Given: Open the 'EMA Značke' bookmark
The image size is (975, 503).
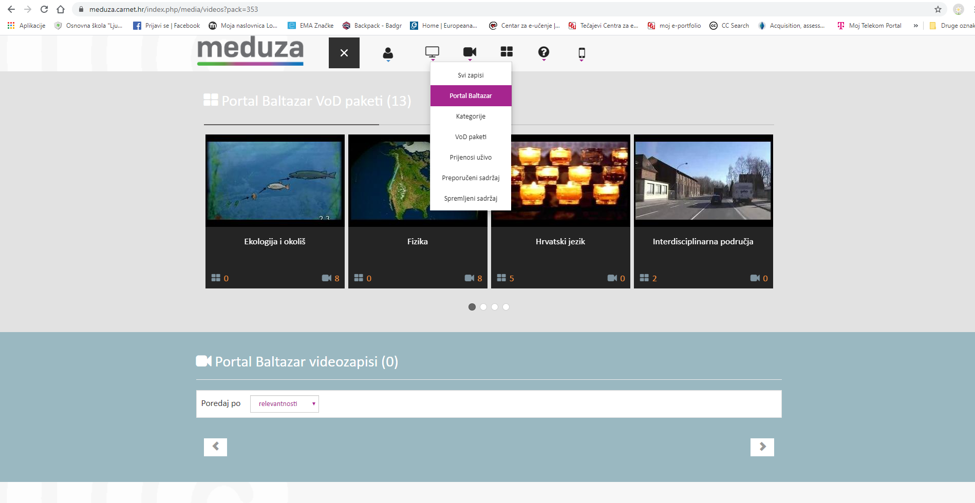Looking at the screenshot, I should click(x=310, y=26).
